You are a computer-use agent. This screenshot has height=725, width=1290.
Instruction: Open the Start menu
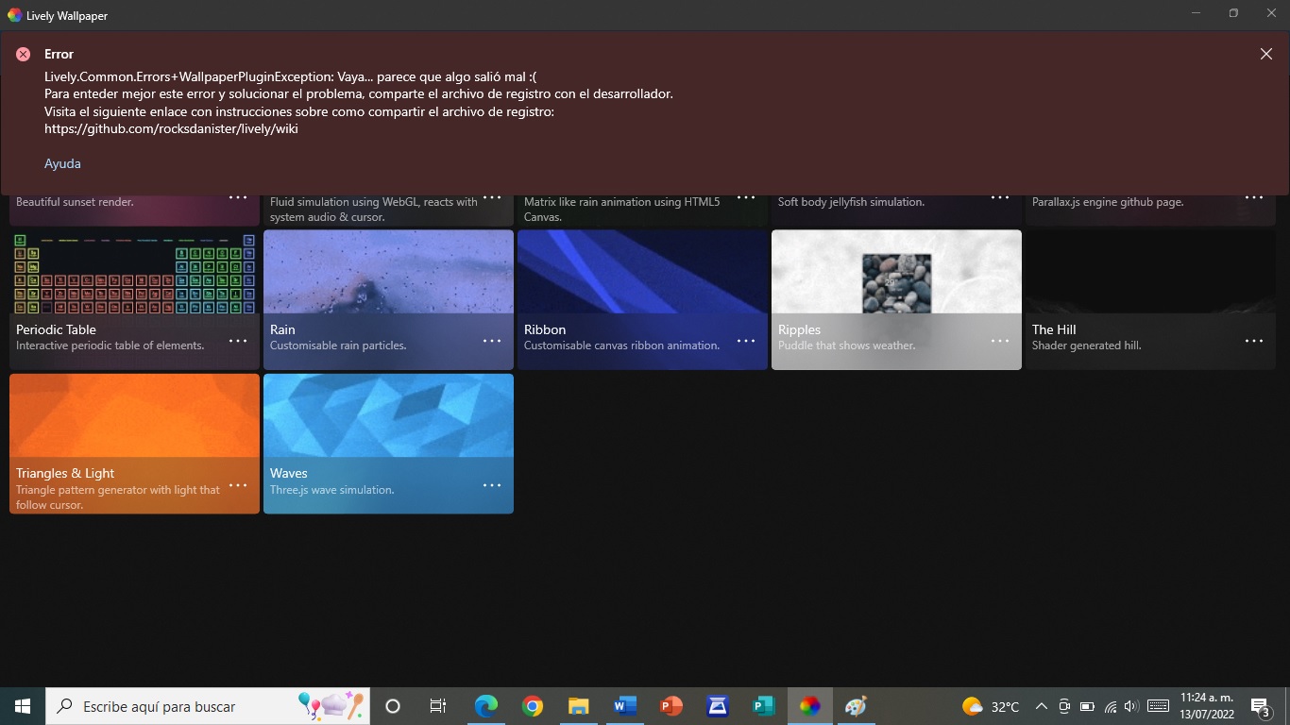pos(20,706)
